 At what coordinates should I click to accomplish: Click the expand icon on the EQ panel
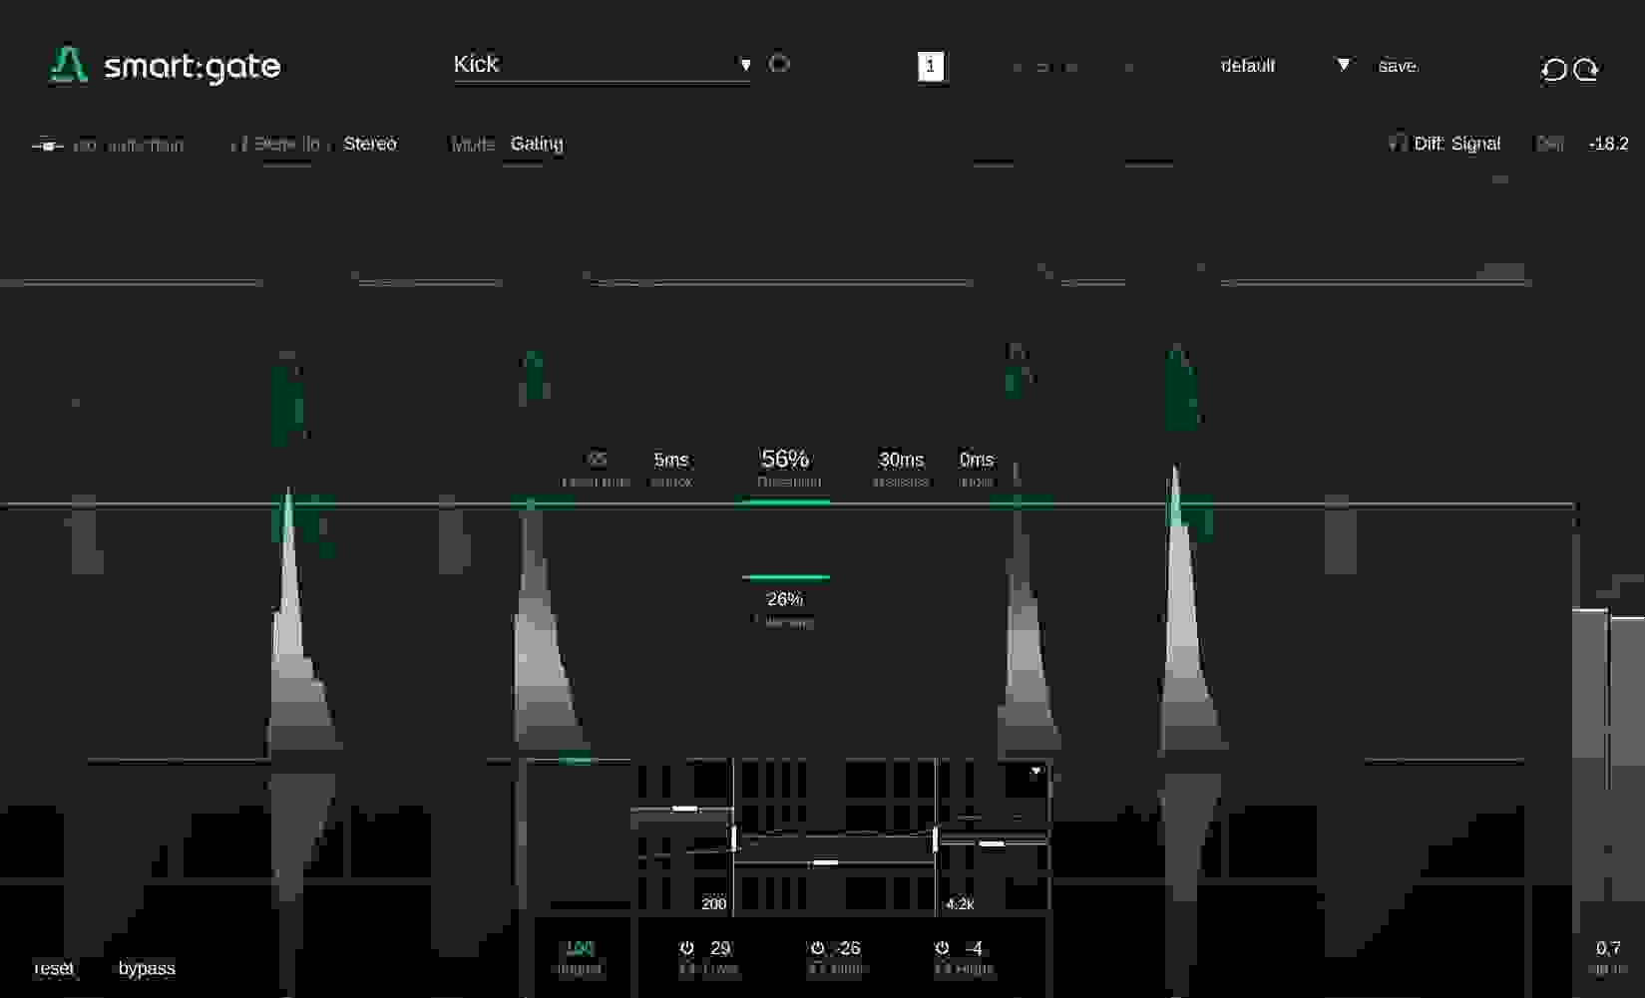pos(1035,769)
